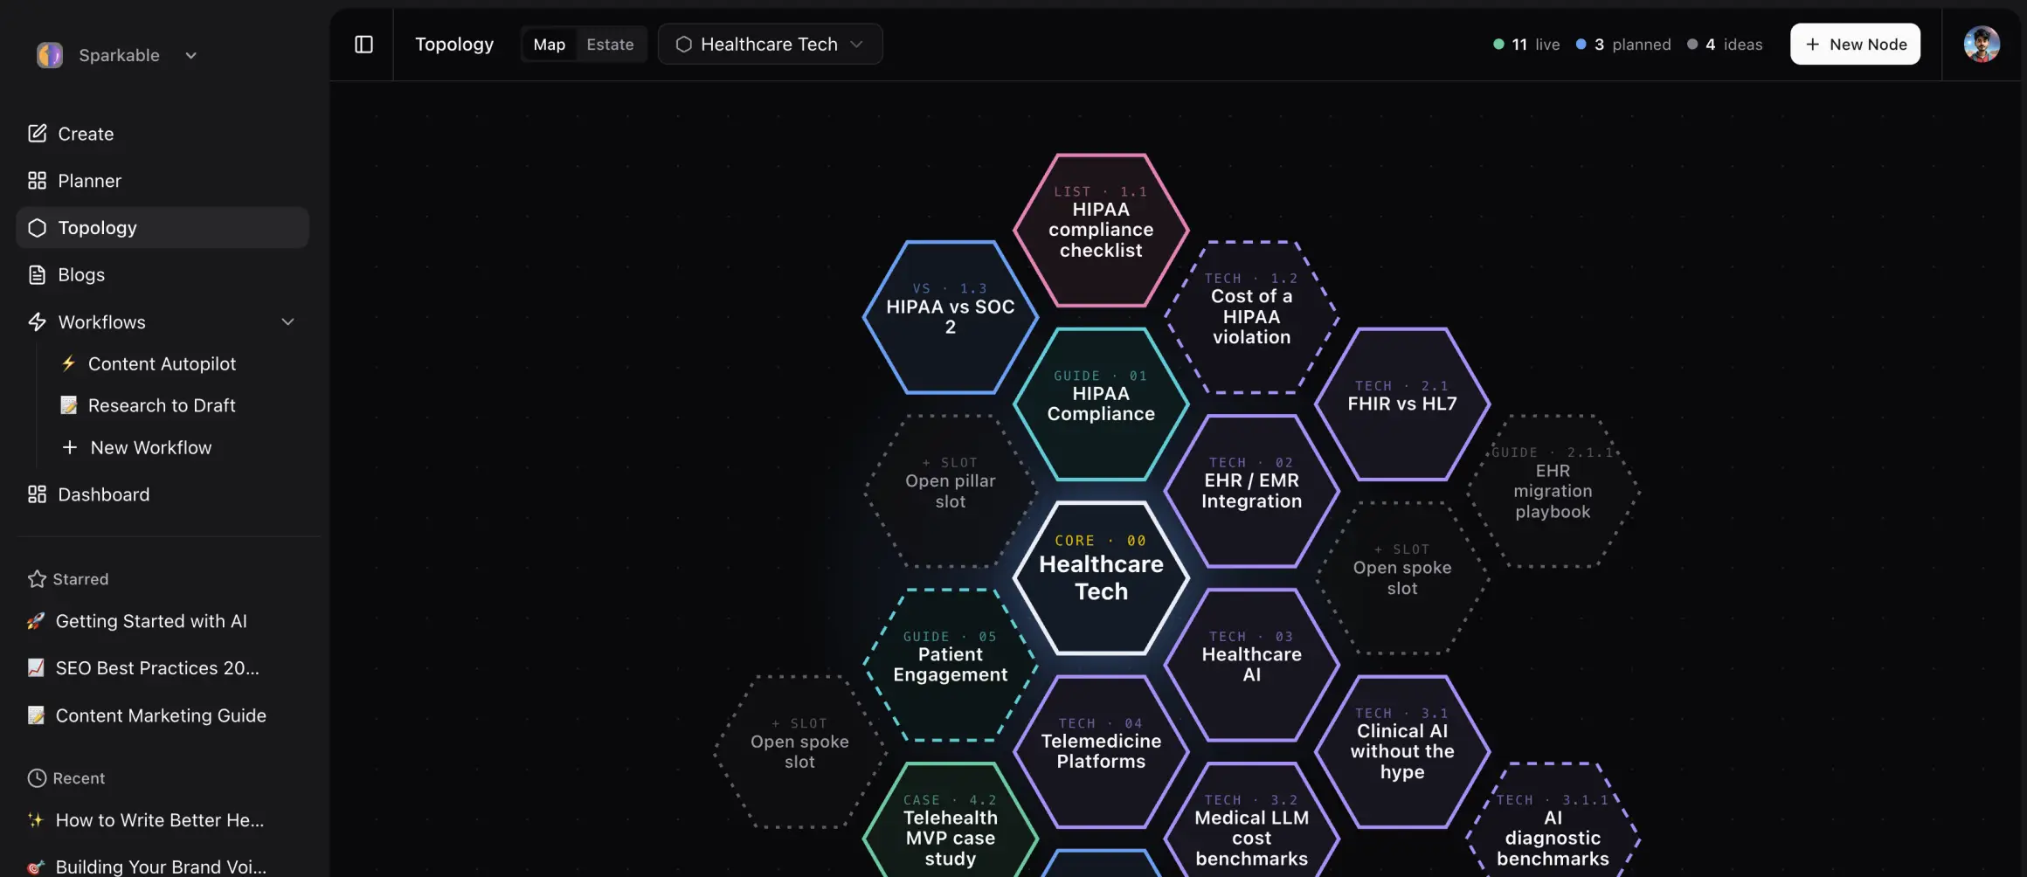This screenshot has width=2027, height=877.
Task: Click the memo icon for Content Marketing Guide
Action: coord(36,715)
